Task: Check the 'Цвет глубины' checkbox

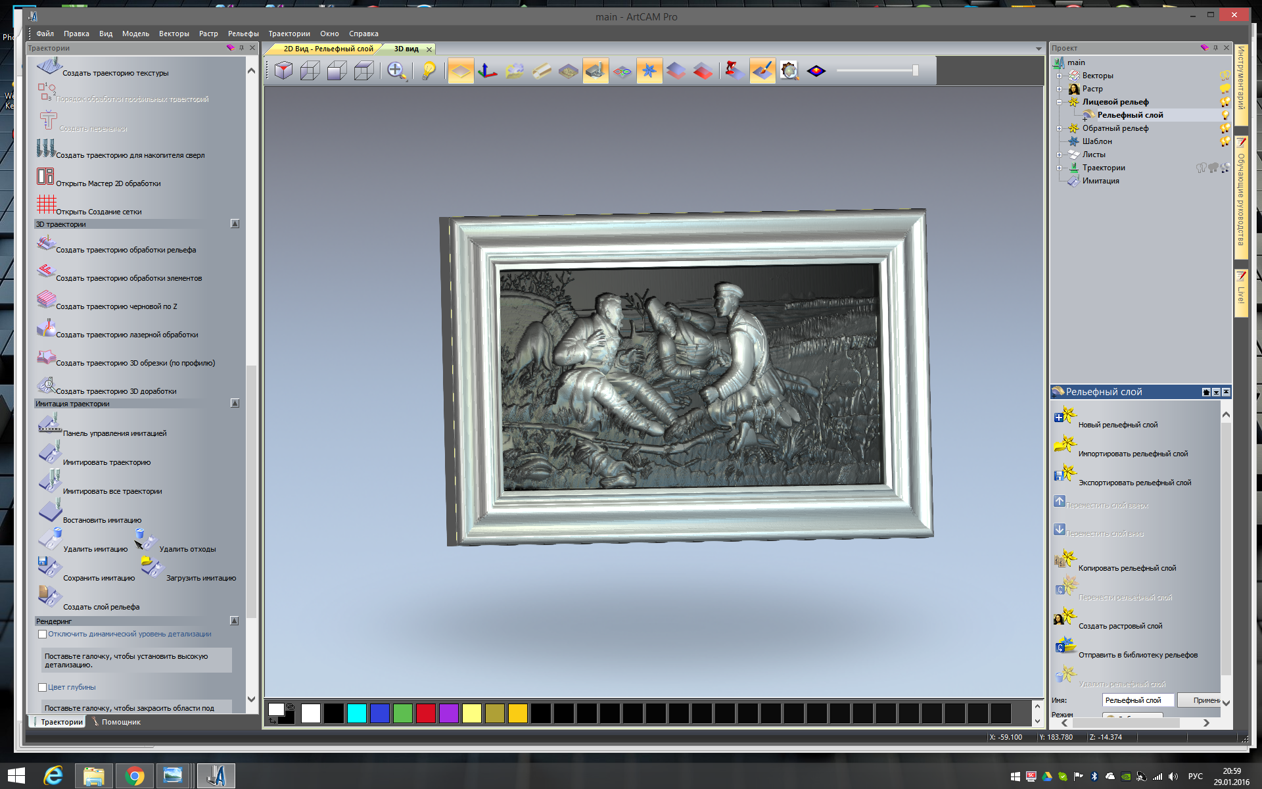Action: coord(42,688)
